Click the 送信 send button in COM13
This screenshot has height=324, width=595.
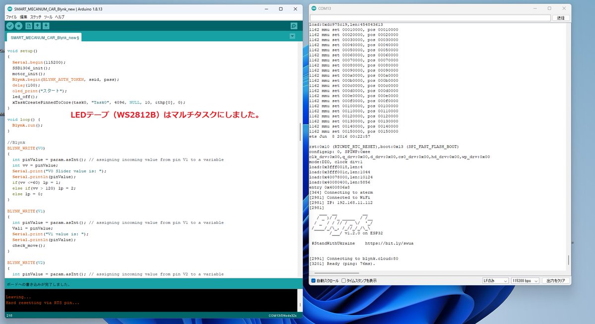pyautogui.click(x=560, y=18)
